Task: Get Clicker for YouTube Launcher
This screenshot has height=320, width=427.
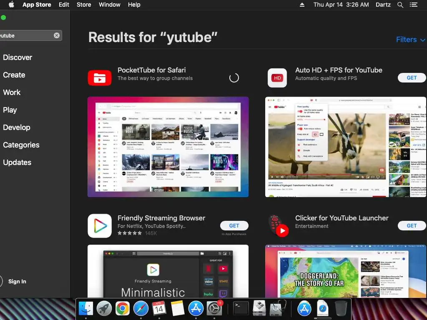Action: [x=412, y=225]
